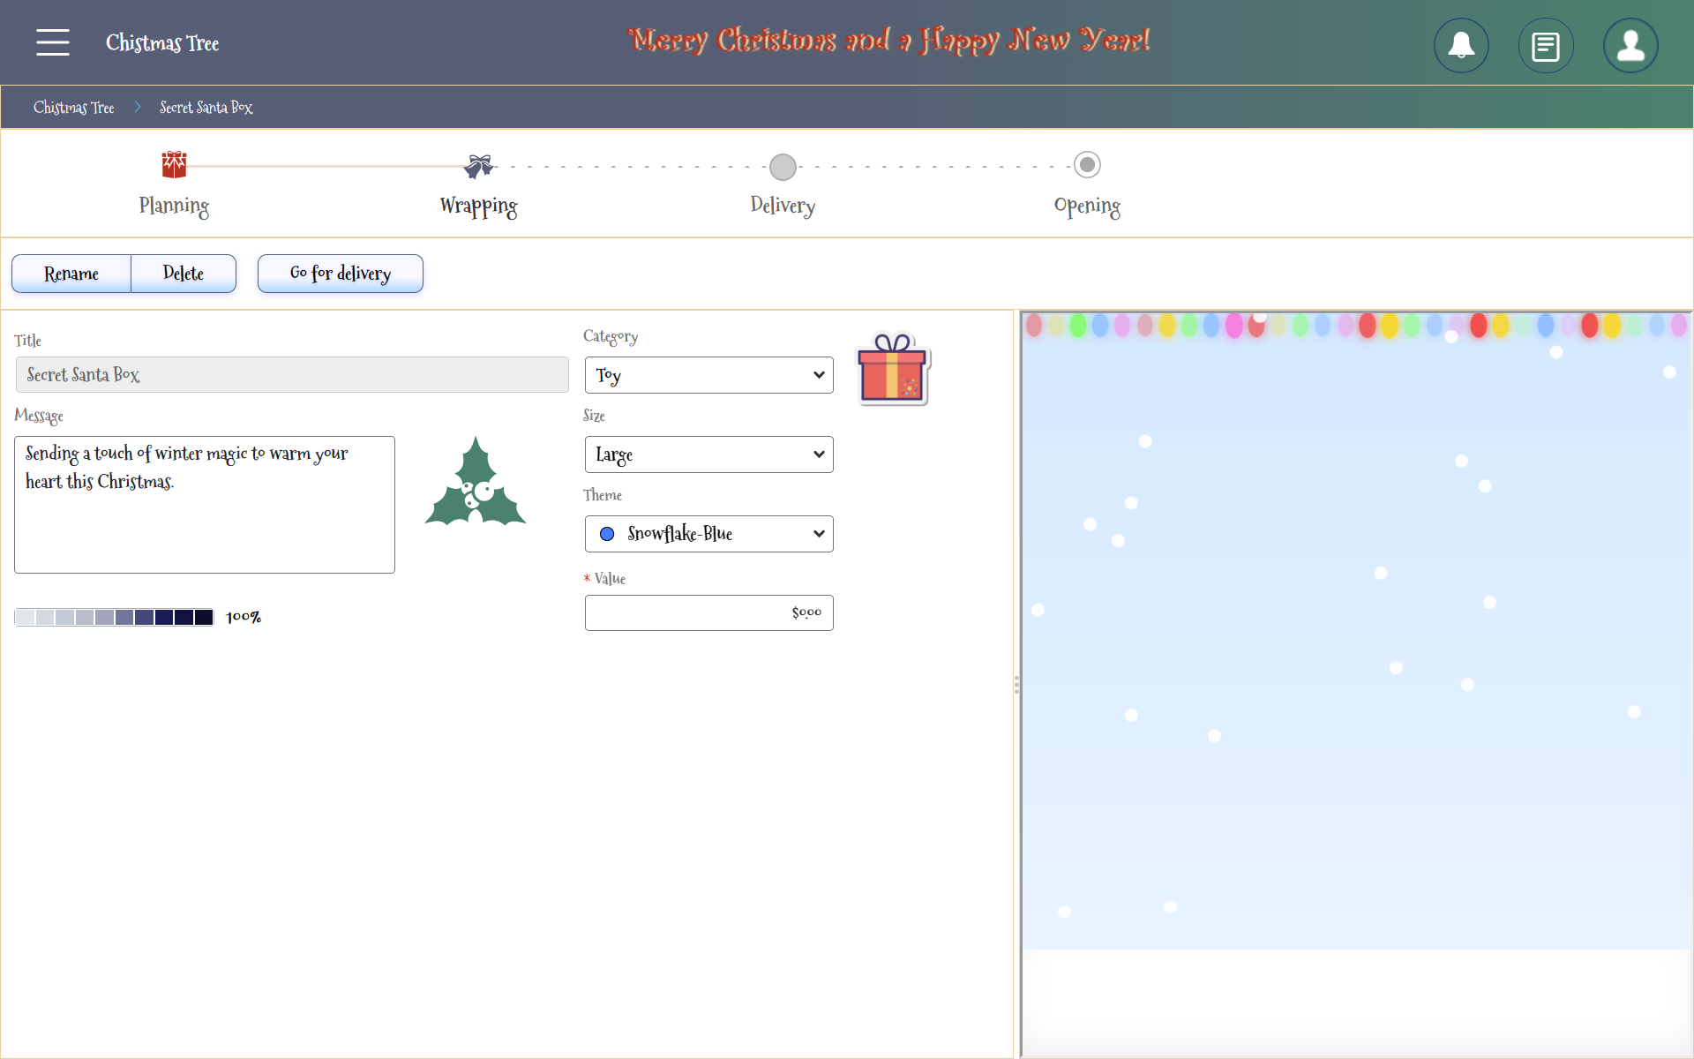Click the red gift sticker beside Category
Viewport: 1694px width, 1059px height.
click(893, 369)
